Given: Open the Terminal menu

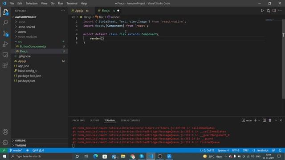Looking at the screenshot, I should pos(72,4).
